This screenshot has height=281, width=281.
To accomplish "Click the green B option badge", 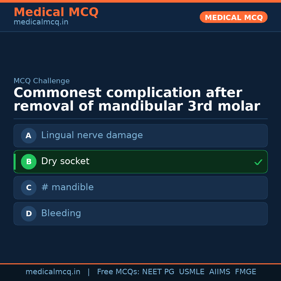I will [29, 162].
